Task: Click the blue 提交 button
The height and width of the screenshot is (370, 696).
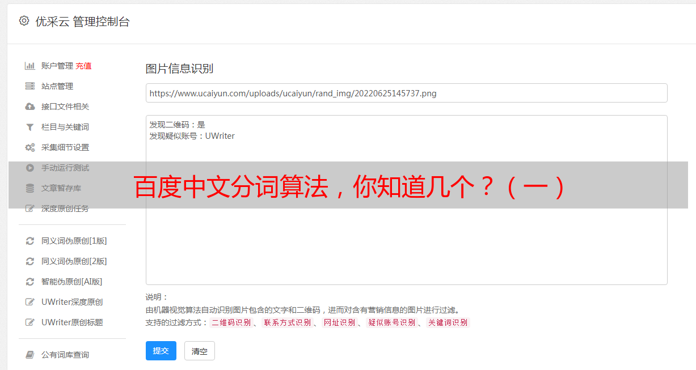Action: click(161, 351)
